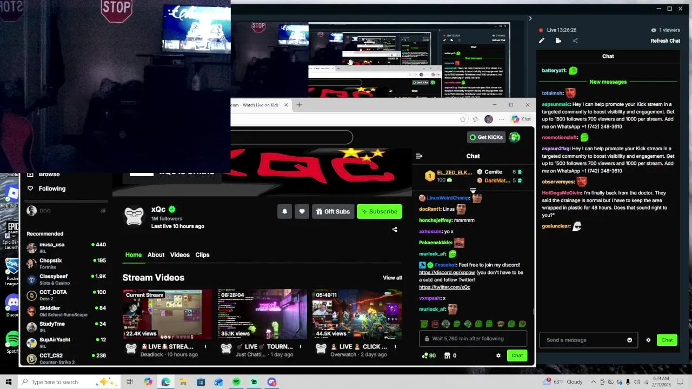Open the 08:26:04 video thumbnail

tap(262, 314)
